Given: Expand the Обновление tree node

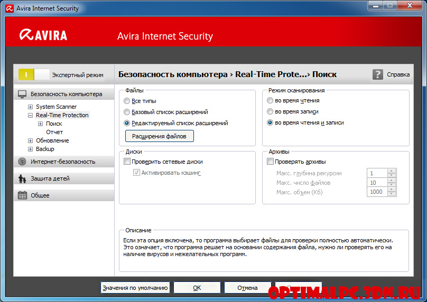Looking at the screenshot, I should click(x=30, y=140).
